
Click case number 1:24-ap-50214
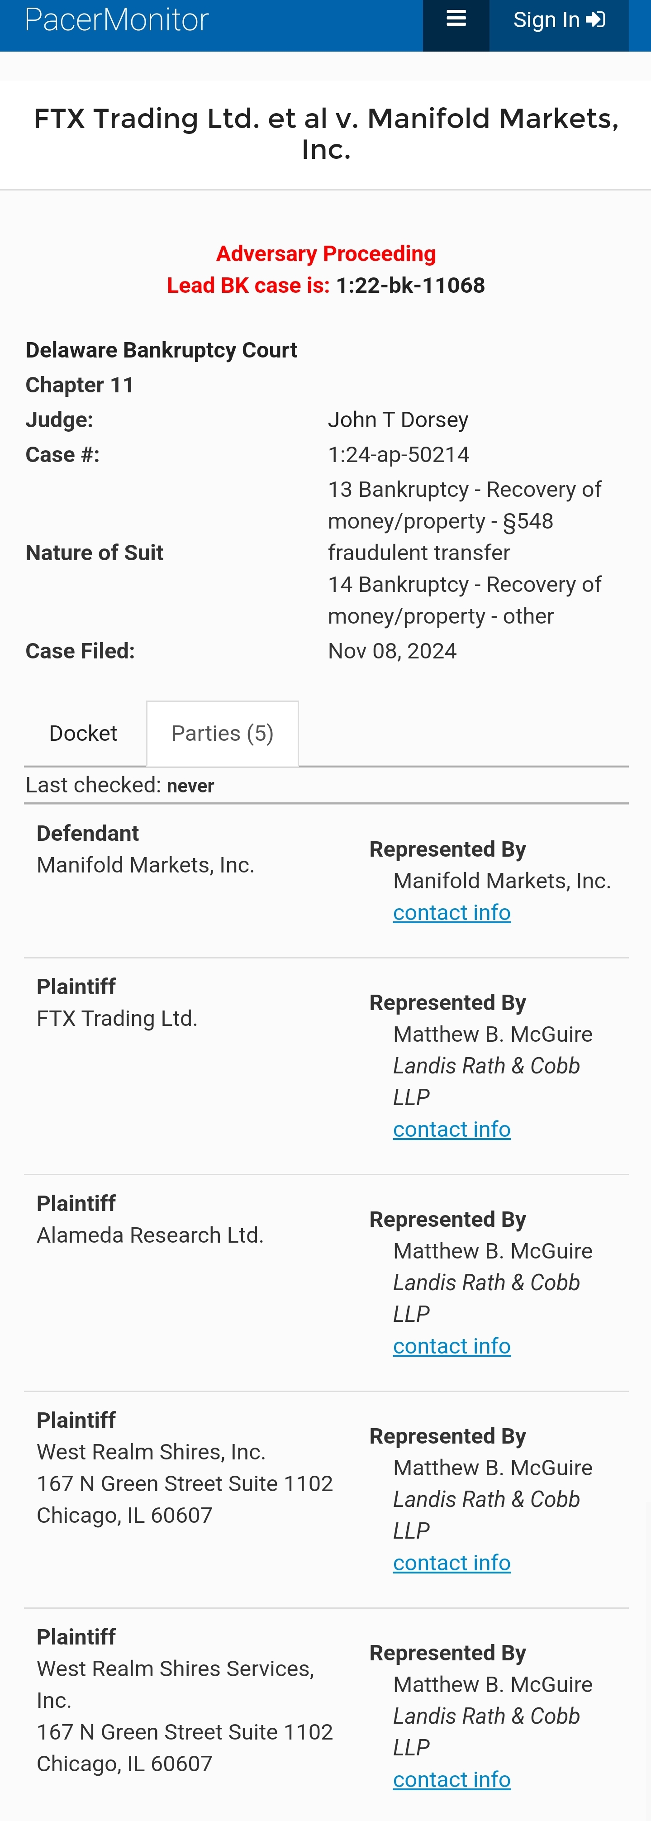click(x=399, y=454)
